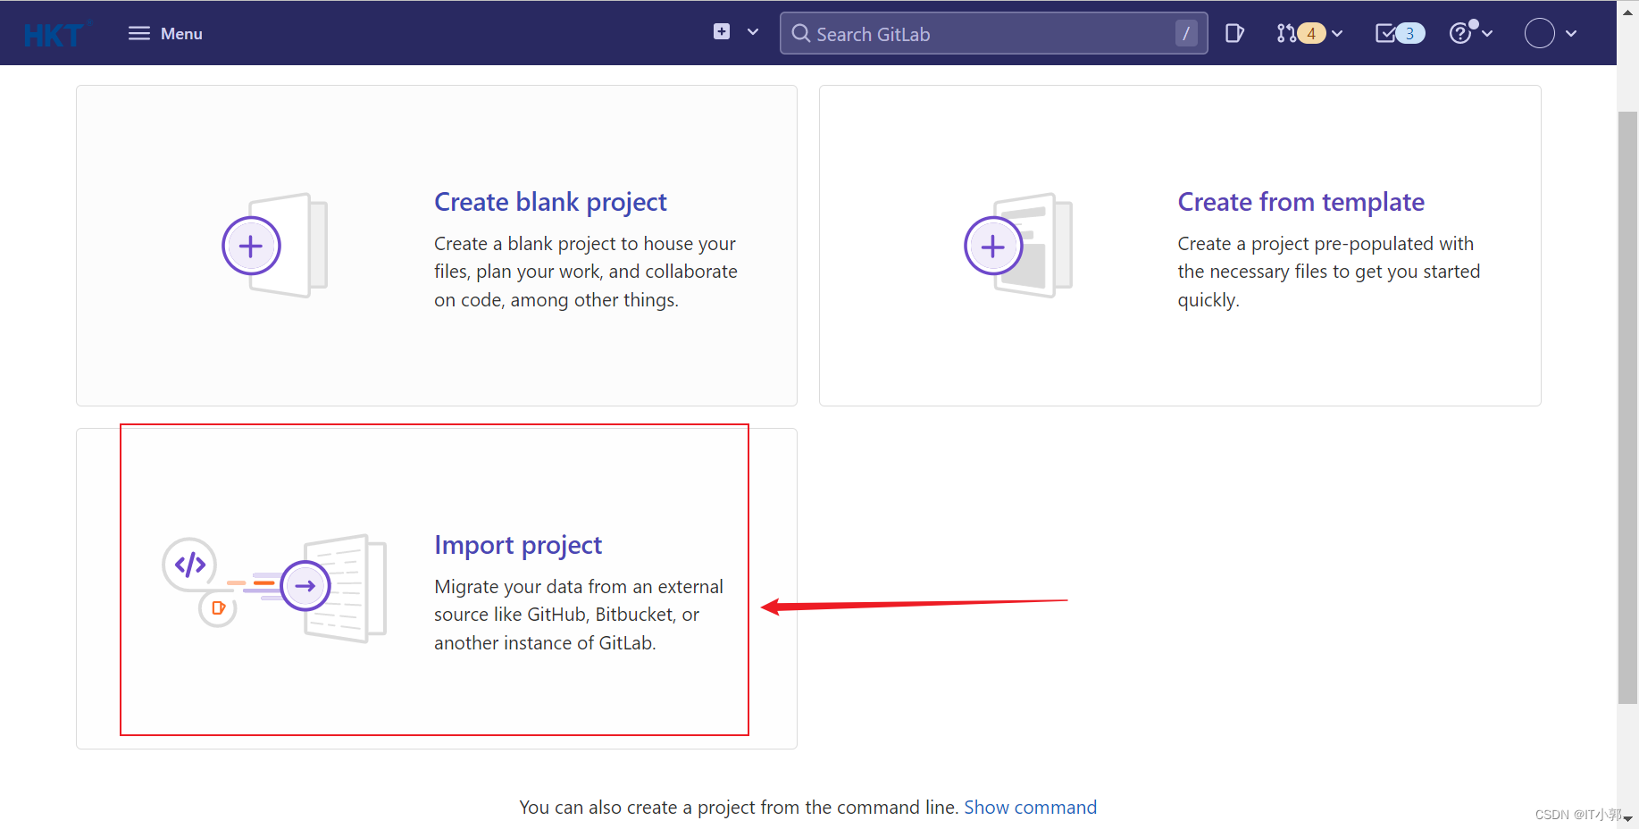Expand the create new dropdown chevron

click(x=753, y=32)
